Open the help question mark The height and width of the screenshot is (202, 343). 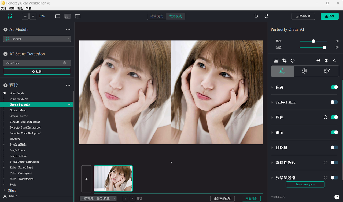[x=337, y=197]
